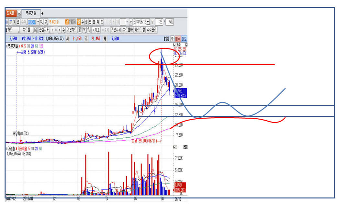Click the gear icon left of 매수
The height and width of the screenshot is (212, 337).
[172, 38]
